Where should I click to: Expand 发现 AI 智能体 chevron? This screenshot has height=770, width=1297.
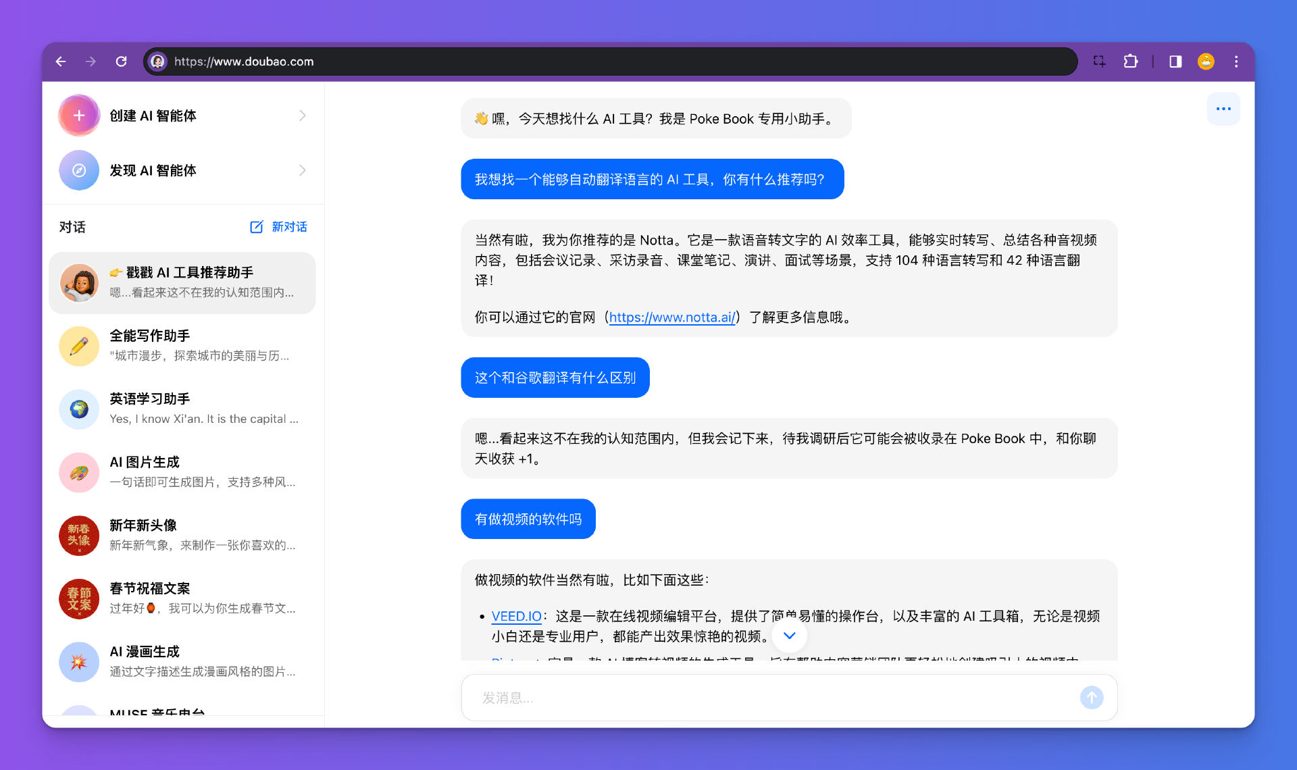(302, 170)
